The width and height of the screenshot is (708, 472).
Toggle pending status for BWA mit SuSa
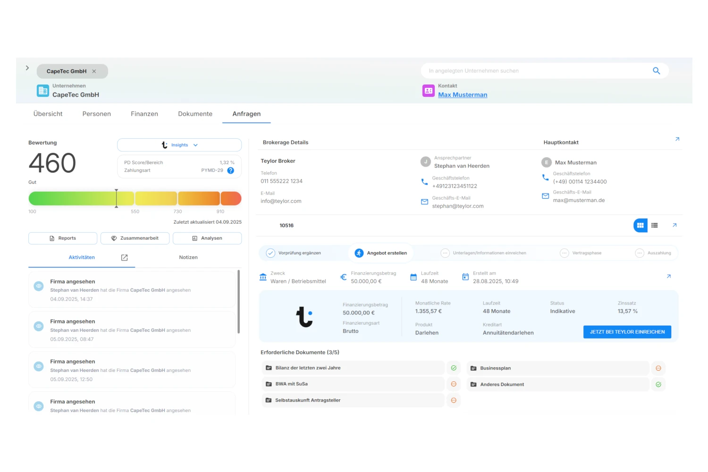point(454,384)
